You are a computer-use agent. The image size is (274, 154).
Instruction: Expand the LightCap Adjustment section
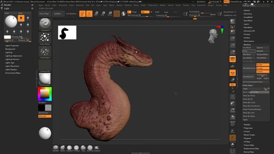[x=14, y=56]
